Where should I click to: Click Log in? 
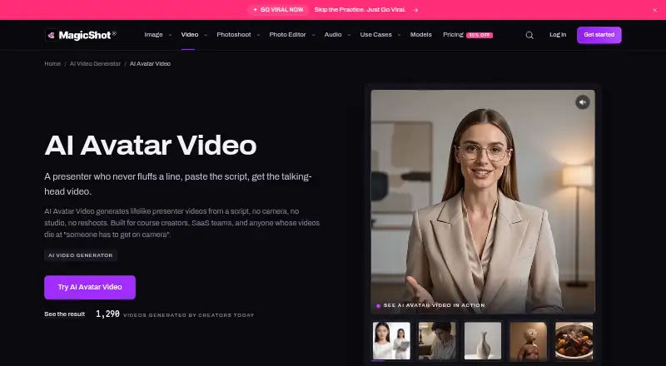pos(558,35)
